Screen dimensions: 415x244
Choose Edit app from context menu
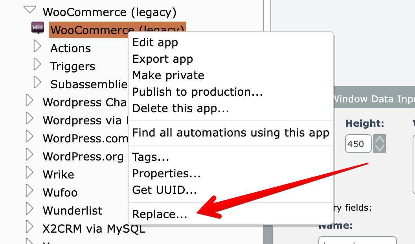155,42
